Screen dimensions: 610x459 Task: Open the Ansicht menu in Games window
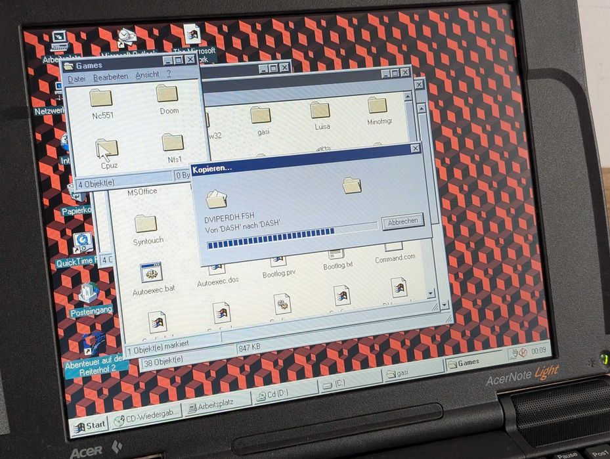point(147,75)
